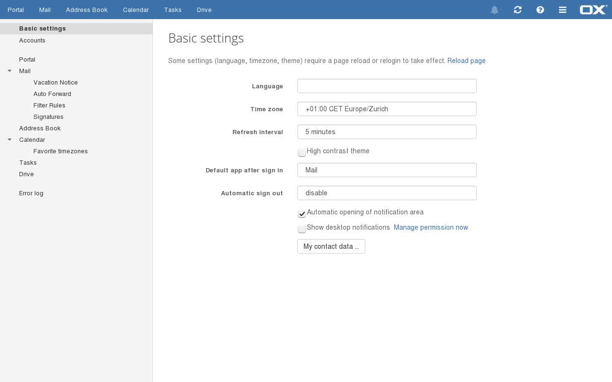The height and width of the screenshot is (382, 612).
Task: Click the My contact data button
Action: 331,246
